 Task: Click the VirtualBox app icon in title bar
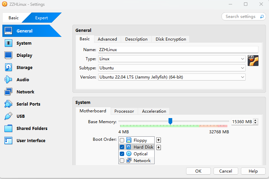point(5,4)
